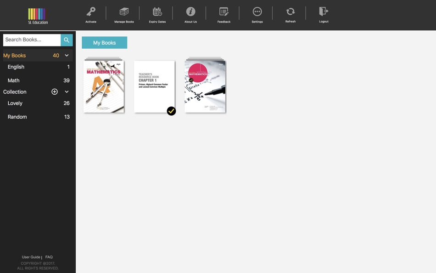436x273 pixels.
Task: Open the Feedback form icon
Action: [224, 11]
